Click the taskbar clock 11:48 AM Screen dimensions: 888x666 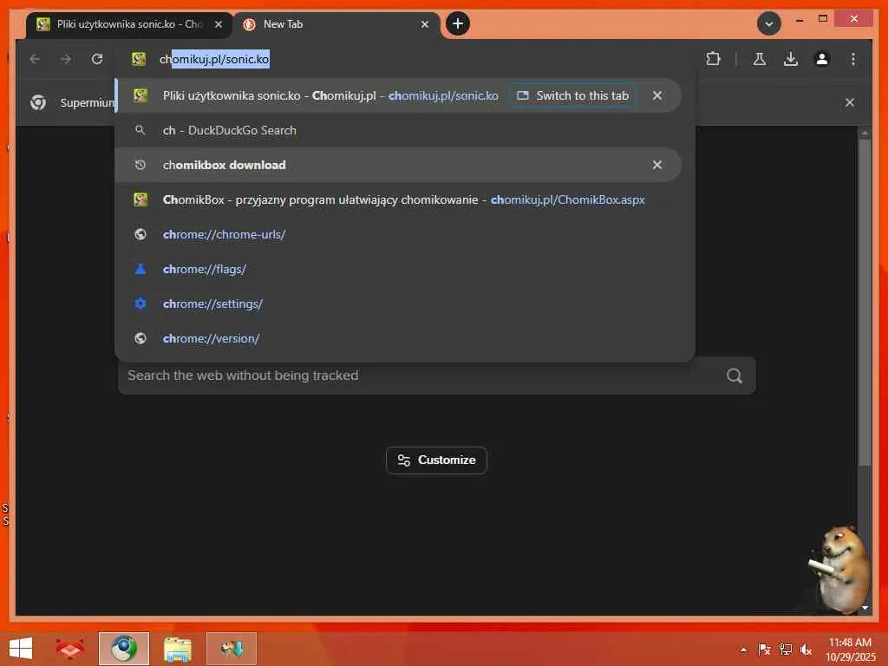(x=850, y=643)
